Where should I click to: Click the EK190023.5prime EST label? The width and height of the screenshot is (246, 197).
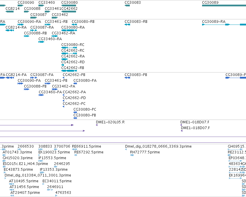point(54,152)
